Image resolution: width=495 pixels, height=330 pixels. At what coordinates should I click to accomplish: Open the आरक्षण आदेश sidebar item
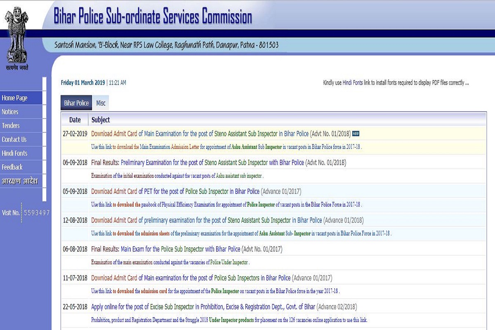(x=21, y=181)
